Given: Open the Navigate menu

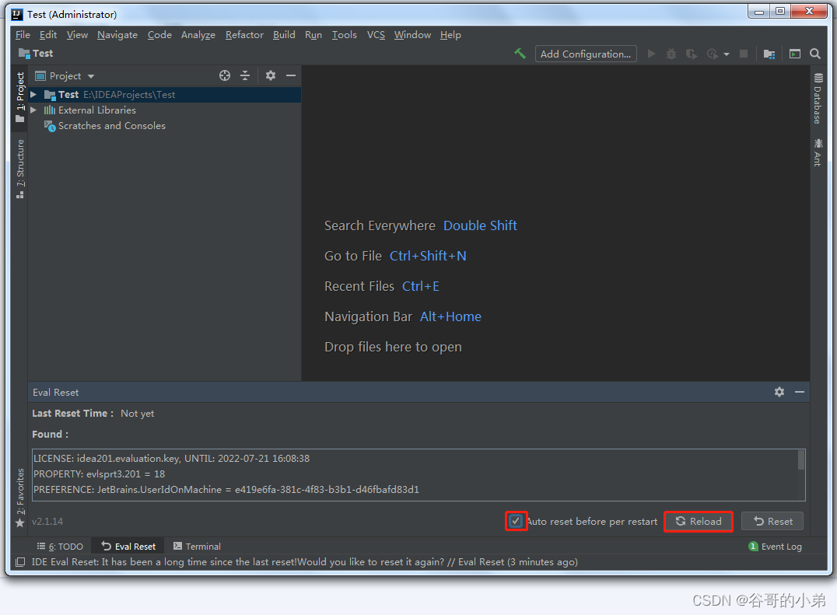Looking at the screenshot, I should click(x=117, y=35).
